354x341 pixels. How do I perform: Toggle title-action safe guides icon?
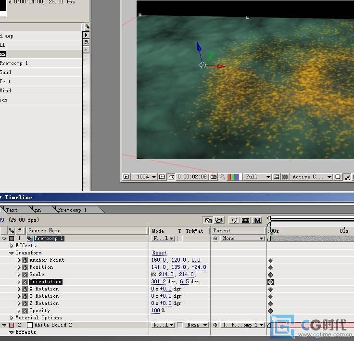[162, 177]
